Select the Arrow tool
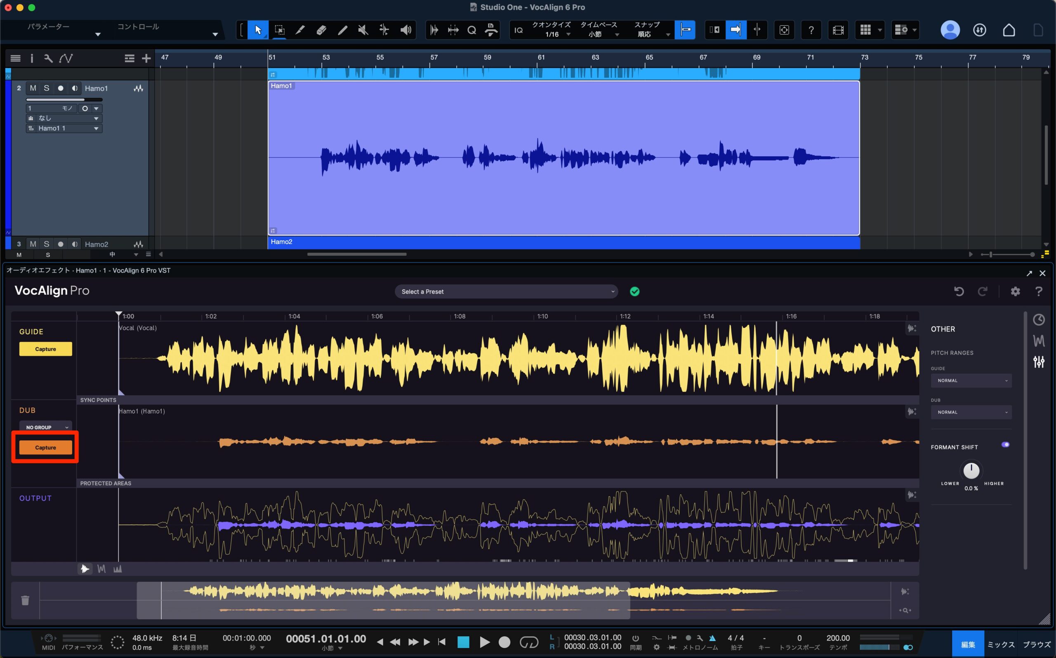Viewport: 1056px width, 658px height. tap(258, 30)
